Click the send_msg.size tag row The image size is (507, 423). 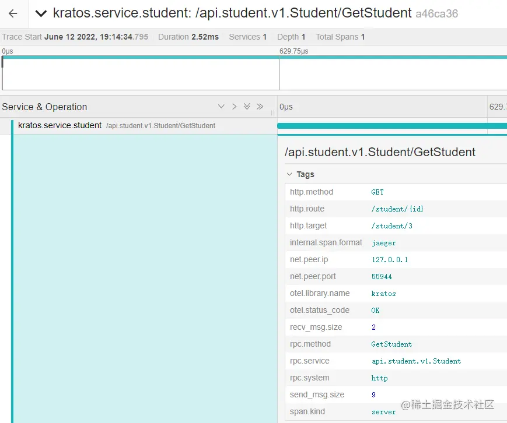396,394
